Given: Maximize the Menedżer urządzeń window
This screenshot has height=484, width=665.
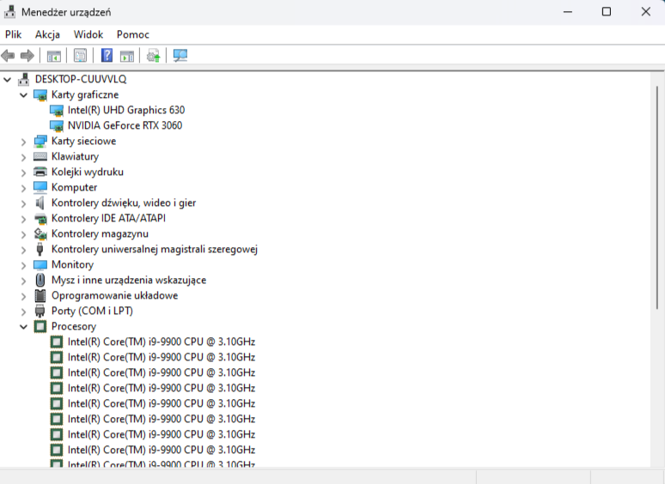Looking at the screenshot, I should 607,12.
